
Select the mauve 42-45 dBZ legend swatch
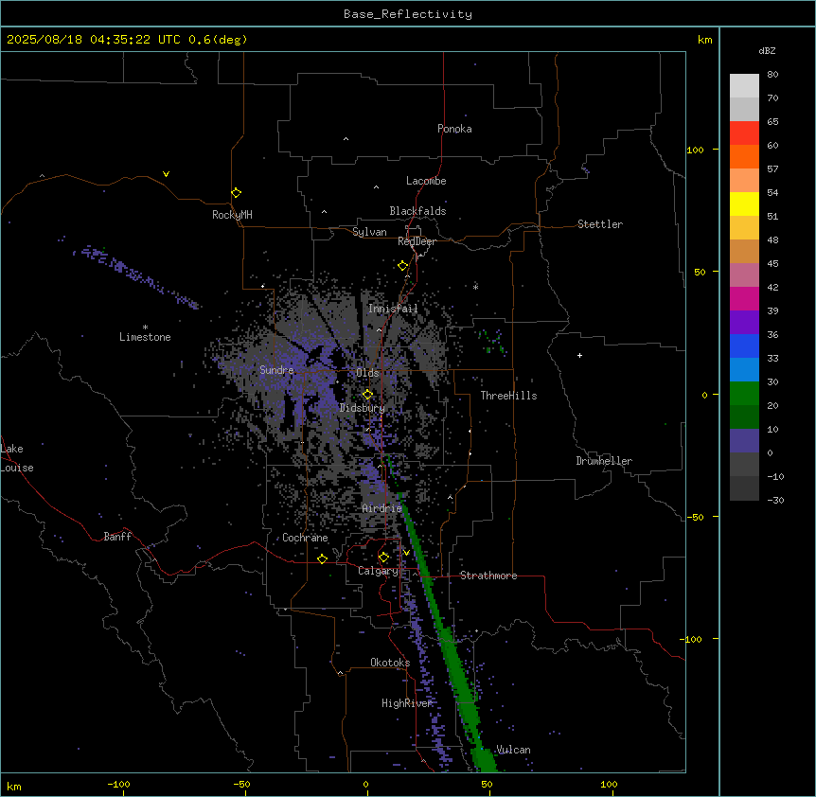point(744,275)
